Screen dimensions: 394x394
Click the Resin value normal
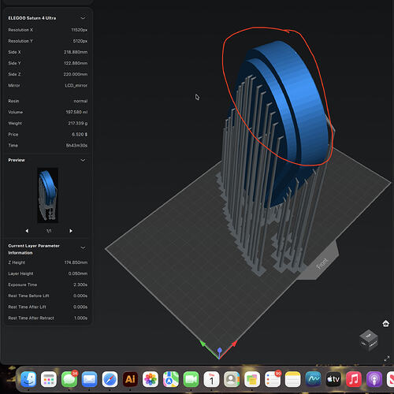(x=80, y=101)
